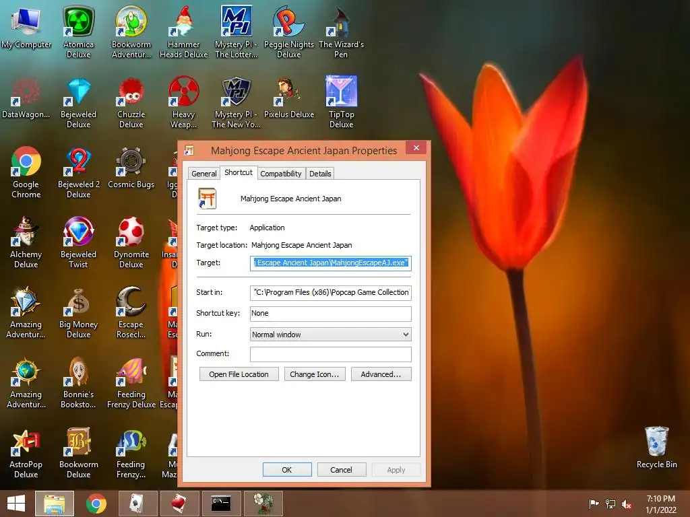
Task: Click Google Chrome desktop shortcut
Action: (26, 172)
